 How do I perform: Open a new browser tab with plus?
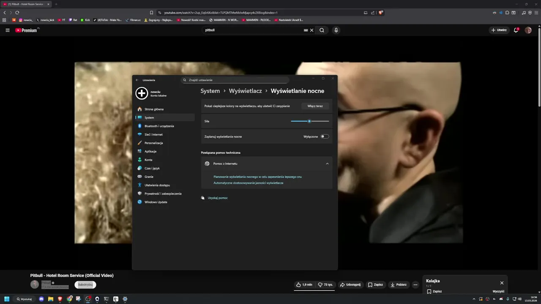coord(56,4)
